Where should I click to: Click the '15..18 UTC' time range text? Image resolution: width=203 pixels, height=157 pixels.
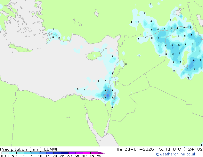click(x=169, y=149)
